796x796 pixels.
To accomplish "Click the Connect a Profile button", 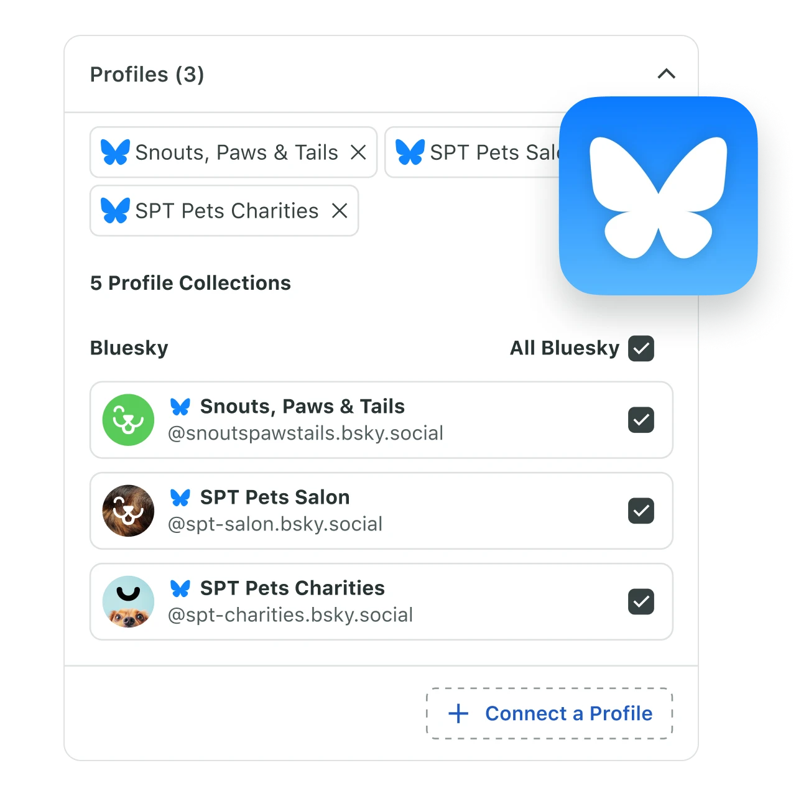I will pyautogui.click(x=550, y=713).
